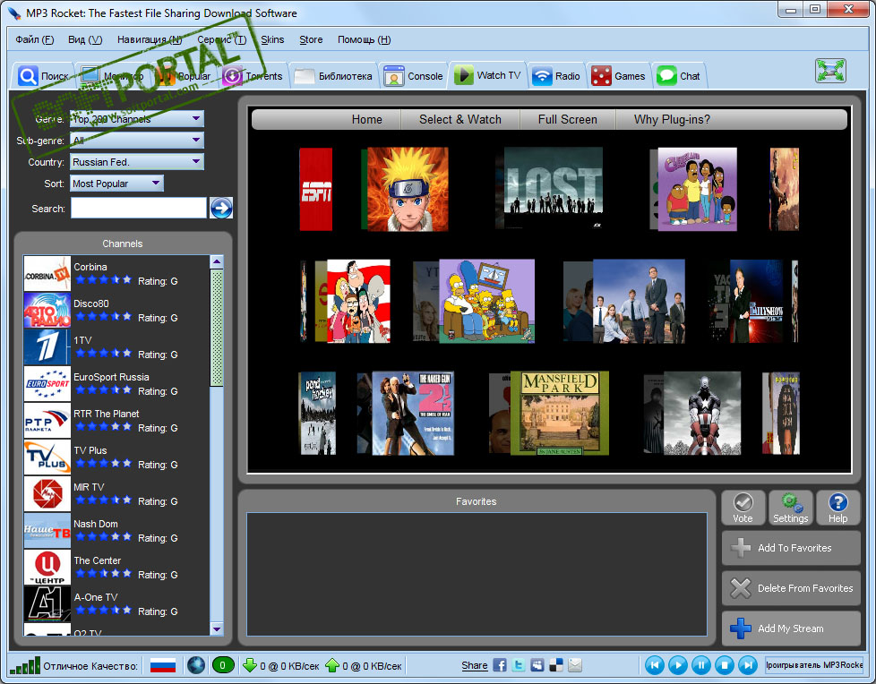Open the Why Plug-ins? link
This screenshot has height=684, width=876.
point(672,119)
